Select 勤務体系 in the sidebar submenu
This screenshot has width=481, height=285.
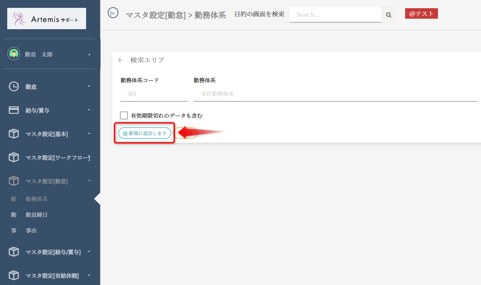tap(36, 199)
